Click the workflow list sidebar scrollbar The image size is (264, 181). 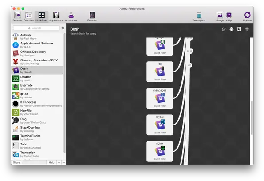click(x=64, y=93)
